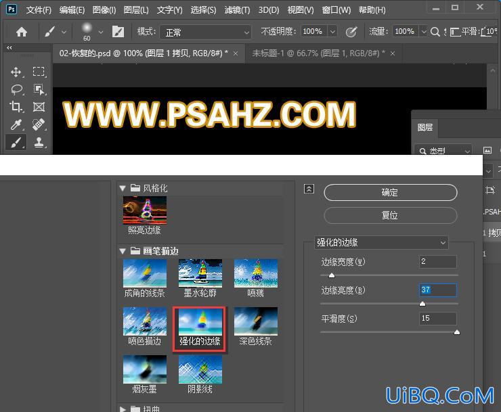Switch to 02-恢复的.psd document tab

coord(144,53)
